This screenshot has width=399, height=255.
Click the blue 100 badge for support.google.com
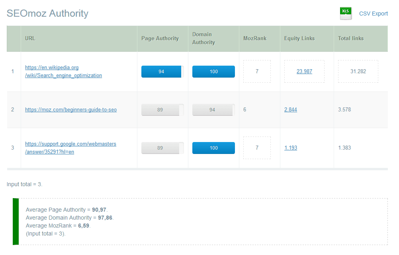[x=213, y=148]
